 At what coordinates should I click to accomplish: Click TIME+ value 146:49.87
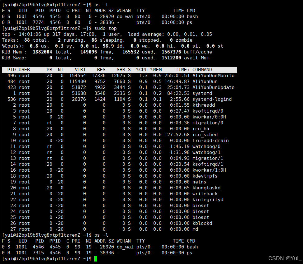[x=177, y=82]
